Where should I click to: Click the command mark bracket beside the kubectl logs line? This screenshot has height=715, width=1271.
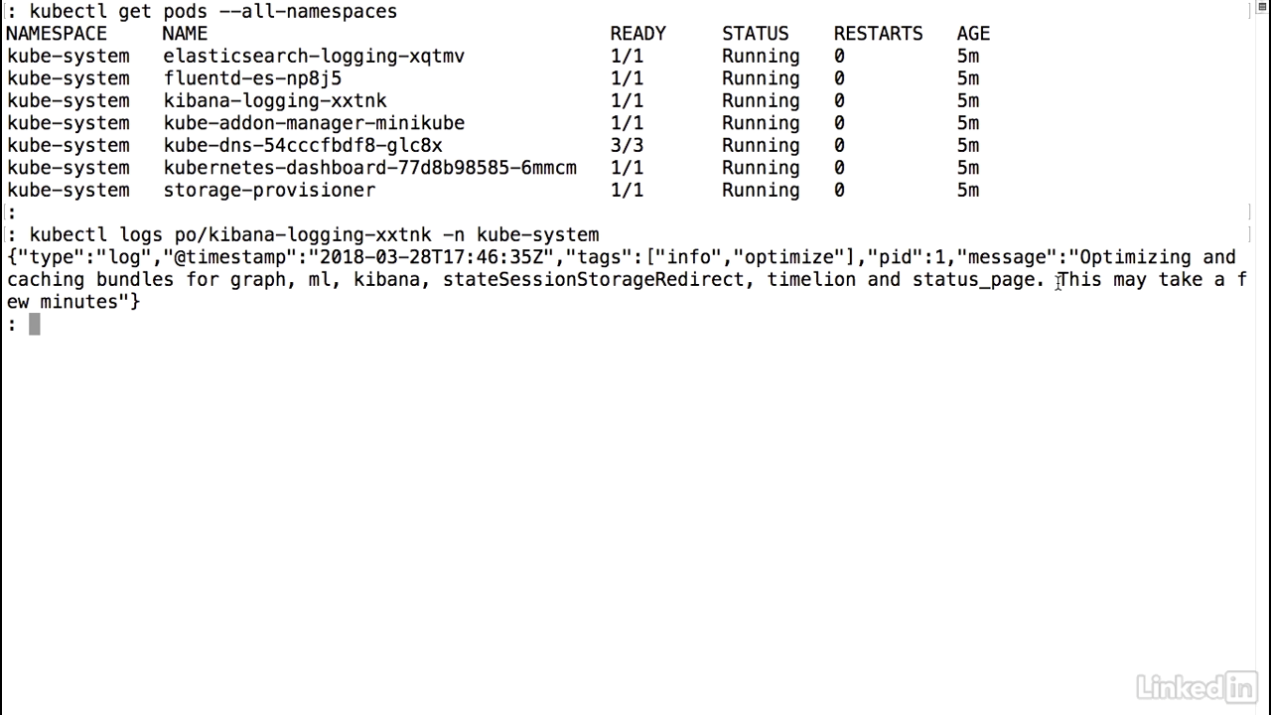pyautogui.click(x=1249, y=235)
